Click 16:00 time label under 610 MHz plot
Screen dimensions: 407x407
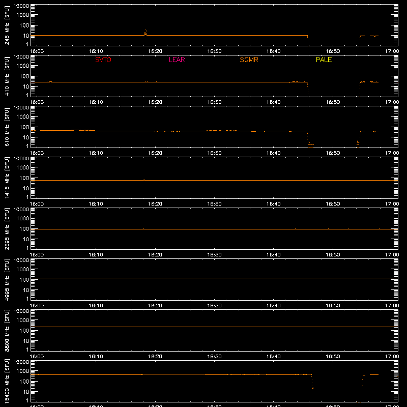pos(37,153)
